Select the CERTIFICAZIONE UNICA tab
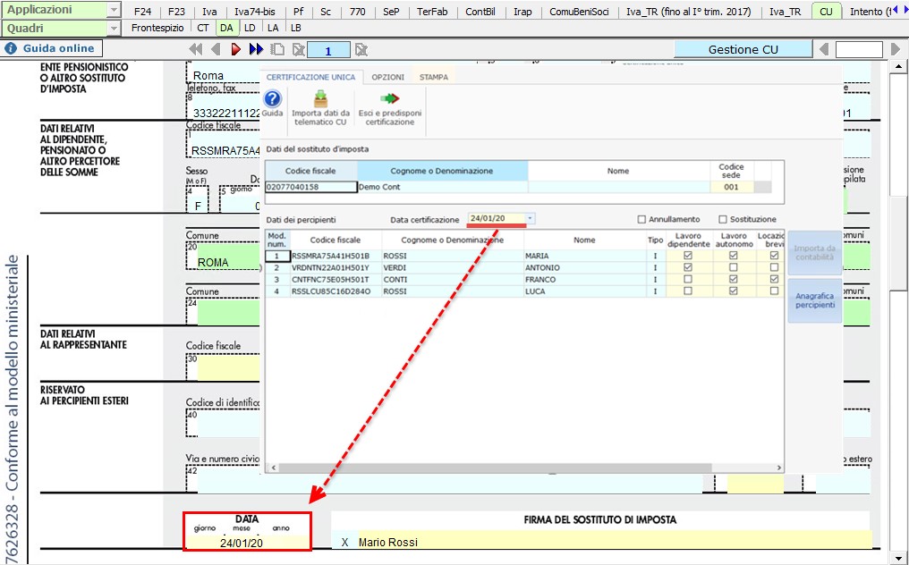 pyautogui.click(x=310, y=77)
